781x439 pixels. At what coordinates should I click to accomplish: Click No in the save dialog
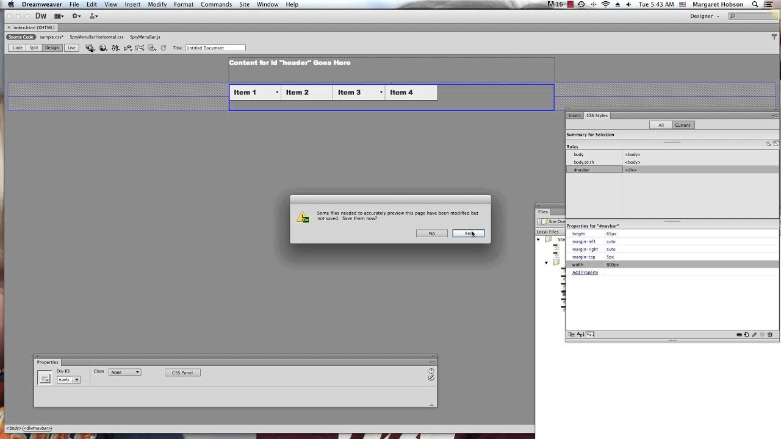(x=431, y=234)
